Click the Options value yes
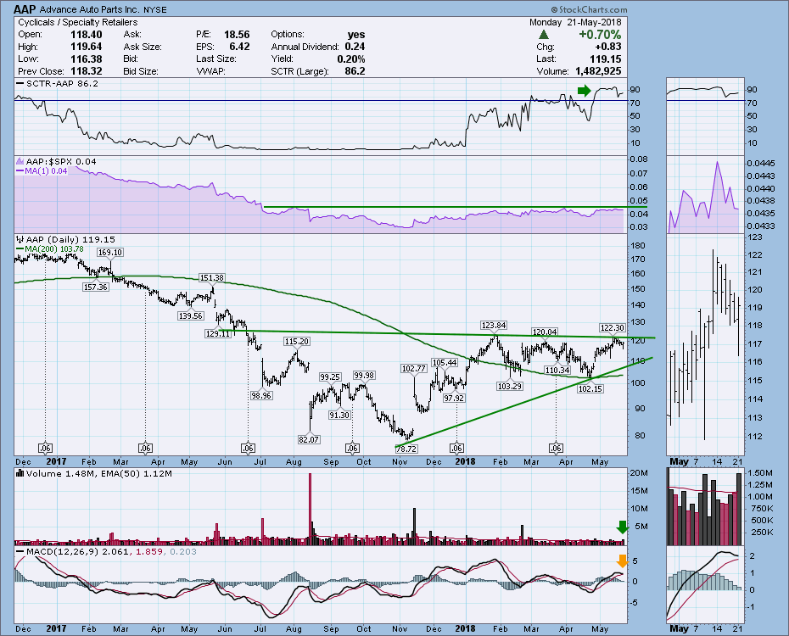Screen dimensions: 789x636 356,34
